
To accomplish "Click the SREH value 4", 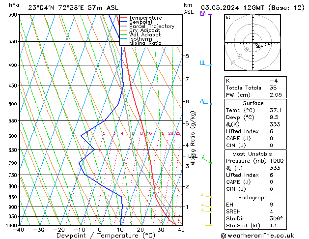I will click(271, 211).
